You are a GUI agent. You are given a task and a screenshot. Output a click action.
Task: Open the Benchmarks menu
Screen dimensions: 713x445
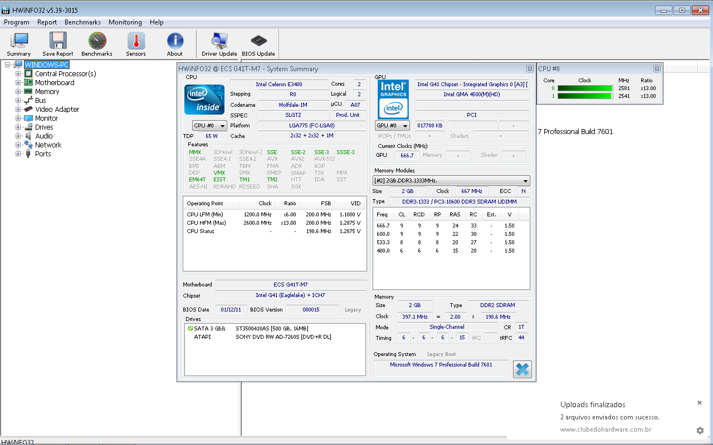(82, 22)
